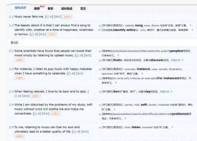
Task: Click bold word "listen" in vocabulary tip
Action: point(136,127)
